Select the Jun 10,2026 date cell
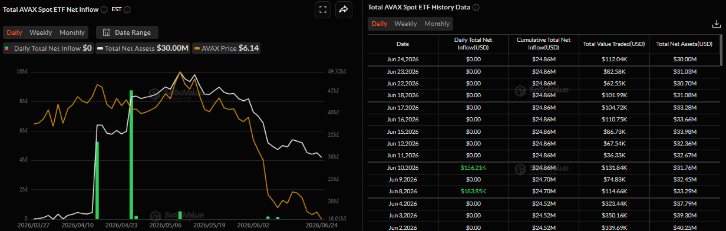 click(402, 167)
